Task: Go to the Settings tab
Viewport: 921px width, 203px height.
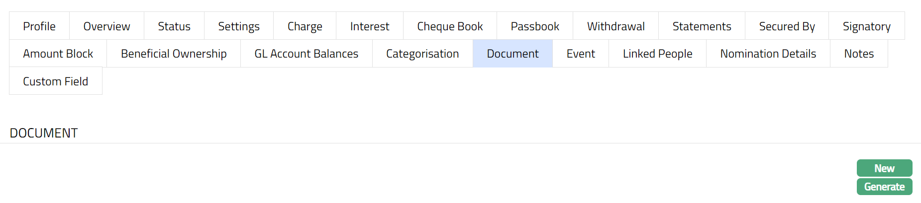Action: click(x=239, y=26)
